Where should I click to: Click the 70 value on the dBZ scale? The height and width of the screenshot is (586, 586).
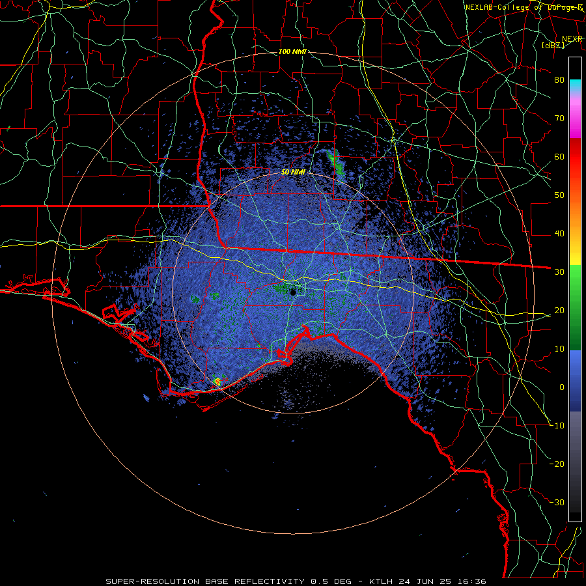tap(559, 119)
